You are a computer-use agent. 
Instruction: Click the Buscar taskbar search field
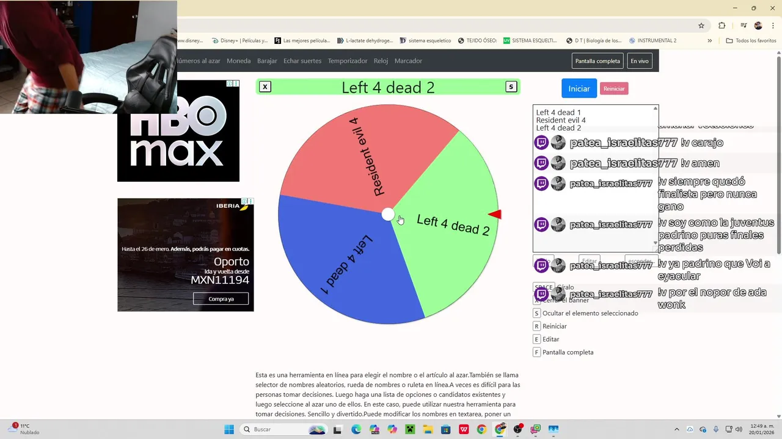click(x=285, y=429)
